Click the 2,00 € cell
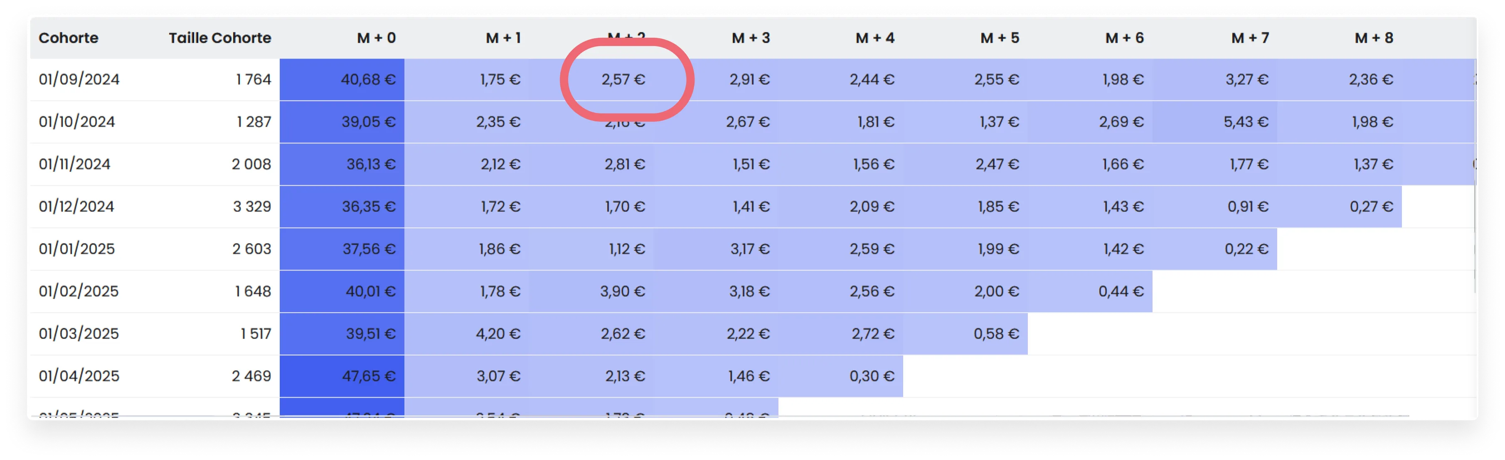Screen dimensions: 1505x460 (966, 291)
